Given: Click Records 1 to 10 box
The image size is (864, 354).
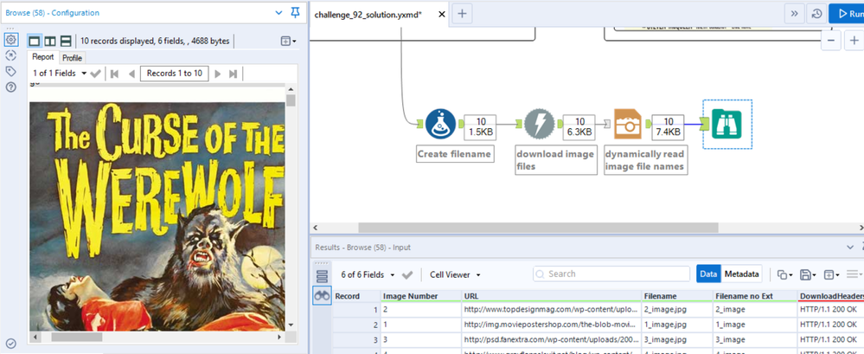Looking at the screenshot, I should click(174, 74).
